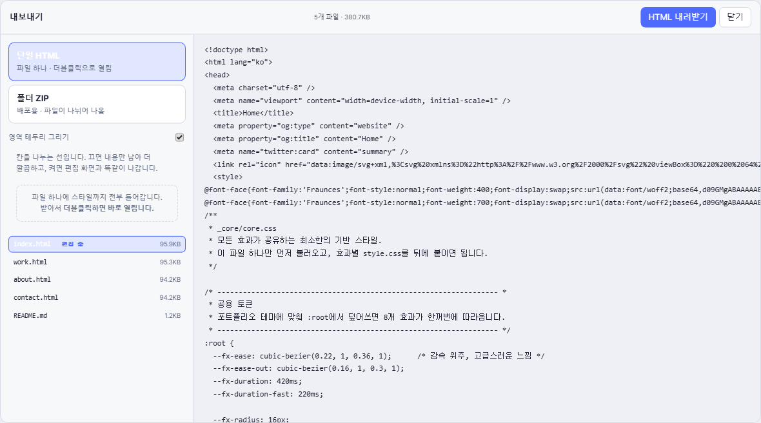Click the twitter:card meta line

(311, 152)
